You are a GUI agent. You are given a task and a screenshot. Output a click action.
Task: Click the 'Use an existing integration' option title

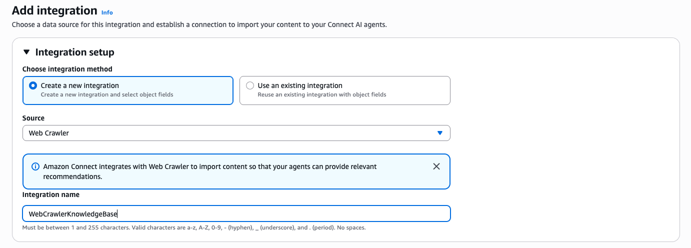tap(300, 85)
